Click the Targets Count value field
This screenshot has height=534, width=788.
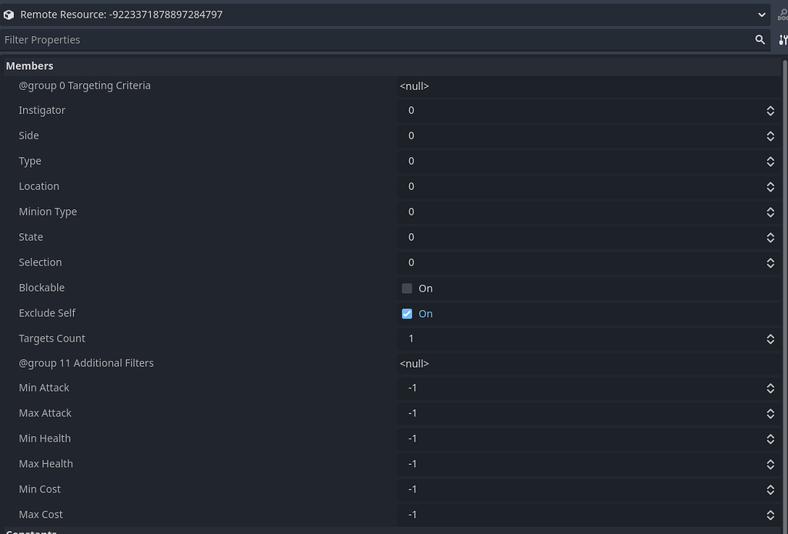pos(589,339)
